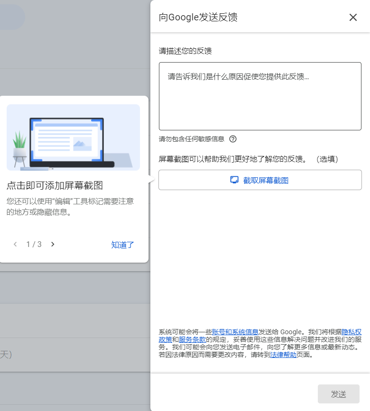Click the help icon beside 请勿包含任何敏感信息
This screenshot has width=370, height=411.
coord(232,139)
